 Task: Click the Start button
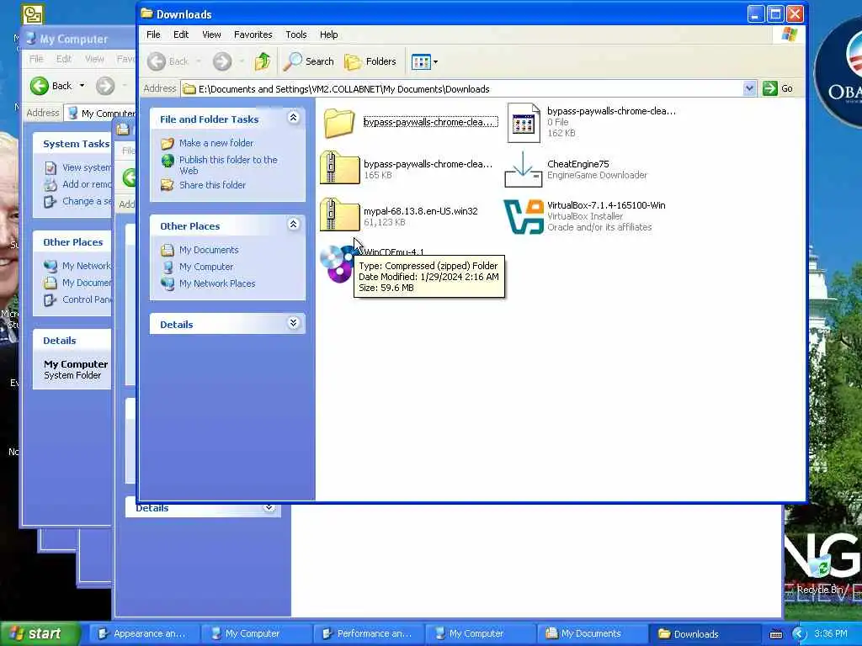coord(40,634)
